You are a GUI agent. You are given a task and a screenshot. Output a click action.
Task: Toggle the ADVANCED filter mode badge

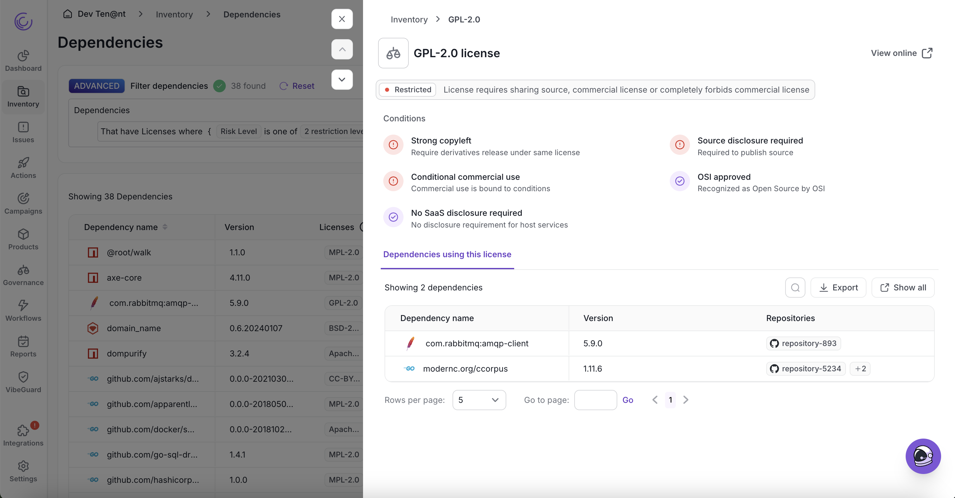tap(96, 86)
